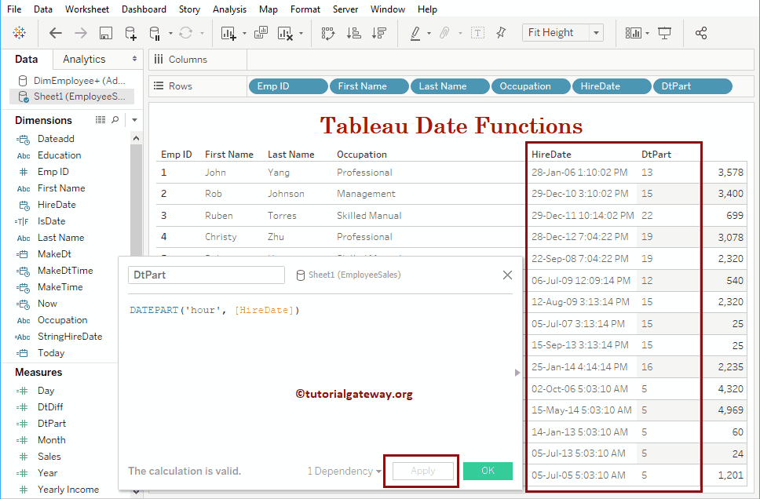
Task: Expand the Show/Hide Cards dropdown arrow
Action: [x=647, y=33]
